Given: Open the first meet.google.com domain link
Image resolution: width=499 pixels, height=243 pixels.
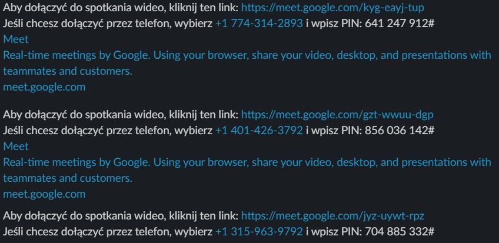Looking at the screenshot, I should click(x=44, y=87).
